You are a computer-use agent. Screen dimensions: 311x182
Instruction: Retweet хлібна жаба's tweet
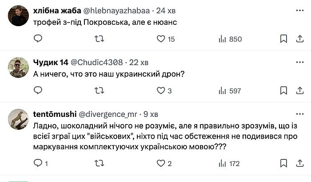pyautogui.click(x=100, y=39)
